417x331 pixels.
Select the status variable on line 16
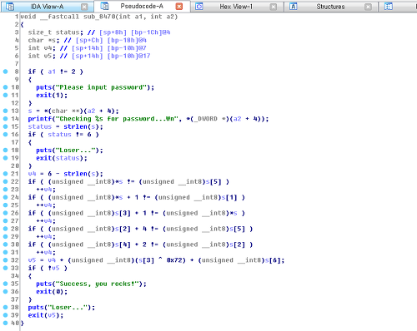[59, 135]
